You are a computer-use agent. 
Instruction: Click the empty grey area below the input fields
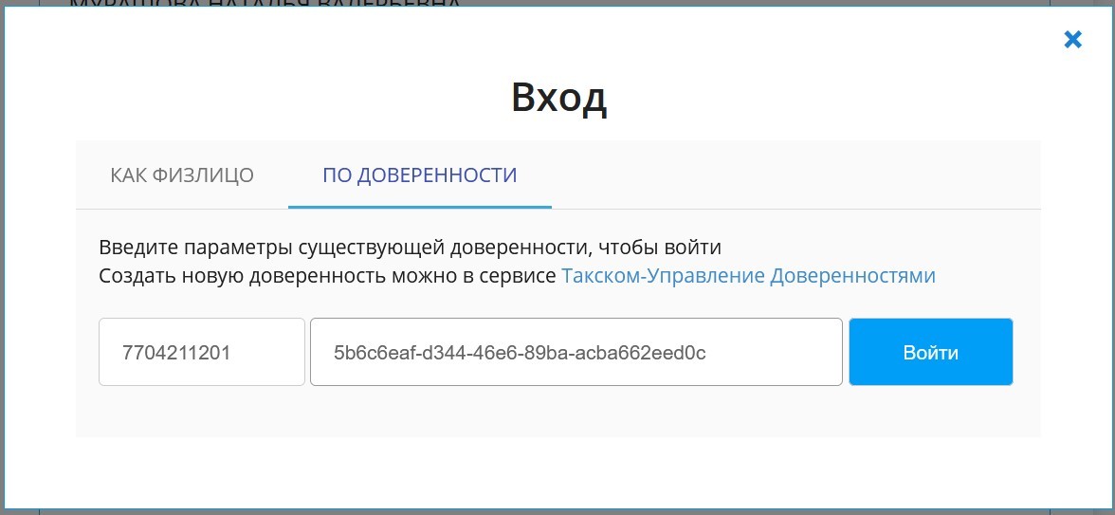click(x=557, y=413)
